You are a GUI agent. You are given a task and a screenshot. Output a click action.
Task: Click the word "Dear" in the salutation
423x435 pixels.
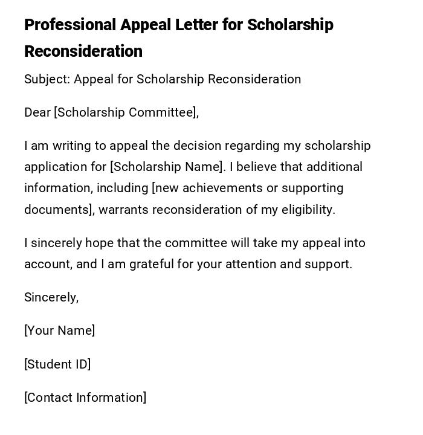(x=37, y=112)
